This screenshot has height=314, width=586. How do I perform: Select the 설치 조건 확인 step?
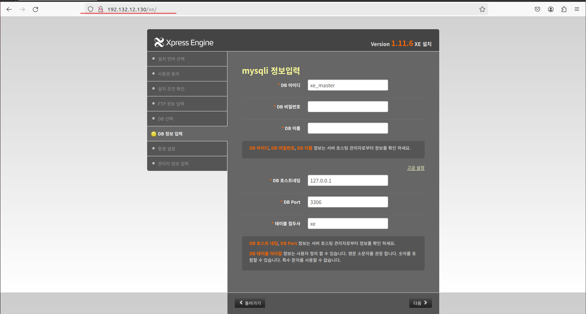pos(187,89)
